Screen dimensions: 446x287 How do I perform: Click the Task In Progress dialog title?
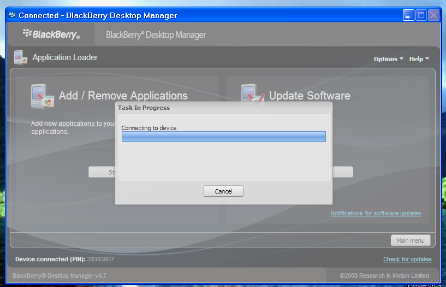(144, 108)
